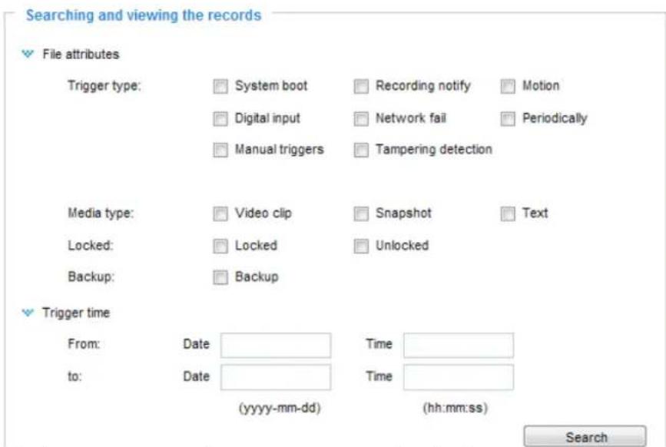Tick the Manual triggers checkbox
Screen dimensions: 666x447
tap(220, 150)
